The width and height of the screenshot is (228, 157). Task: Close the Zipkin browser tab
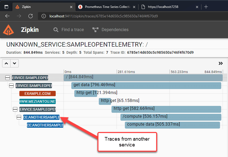[x=71, y=7]
